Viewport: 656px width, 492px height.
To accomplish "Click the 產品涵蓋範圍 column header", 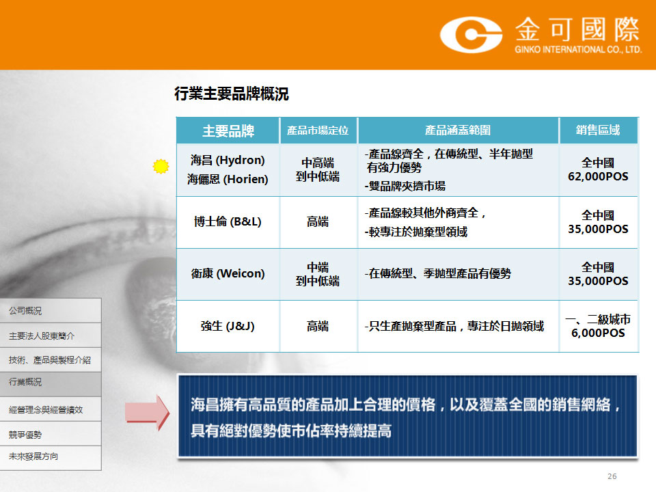I will 458,131.
